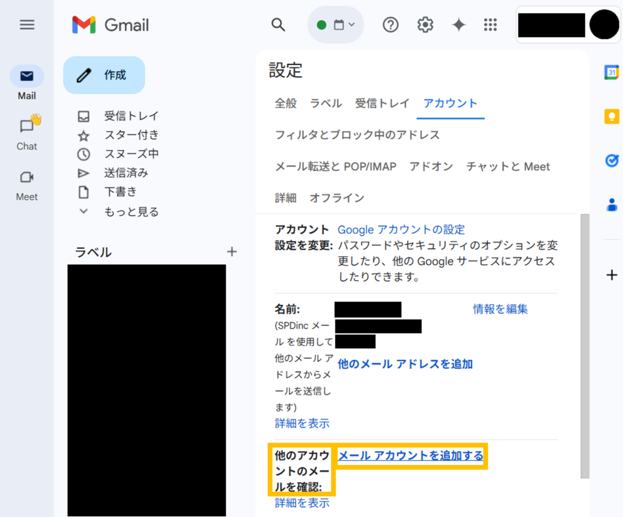Open the Google apps grid

[490, 24]
